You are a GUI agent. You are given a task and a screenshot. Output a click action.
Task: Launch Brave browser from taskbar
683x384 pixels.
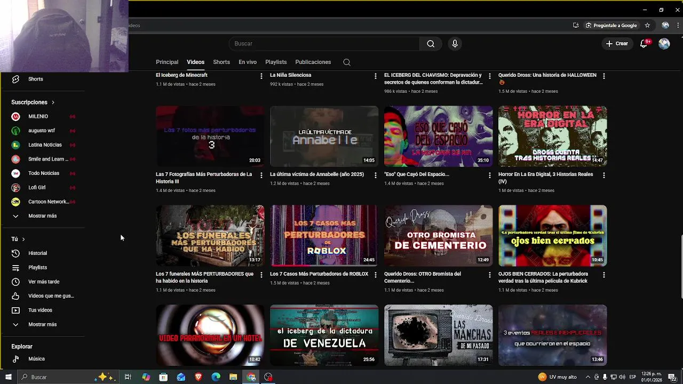(x=198, y=377)
